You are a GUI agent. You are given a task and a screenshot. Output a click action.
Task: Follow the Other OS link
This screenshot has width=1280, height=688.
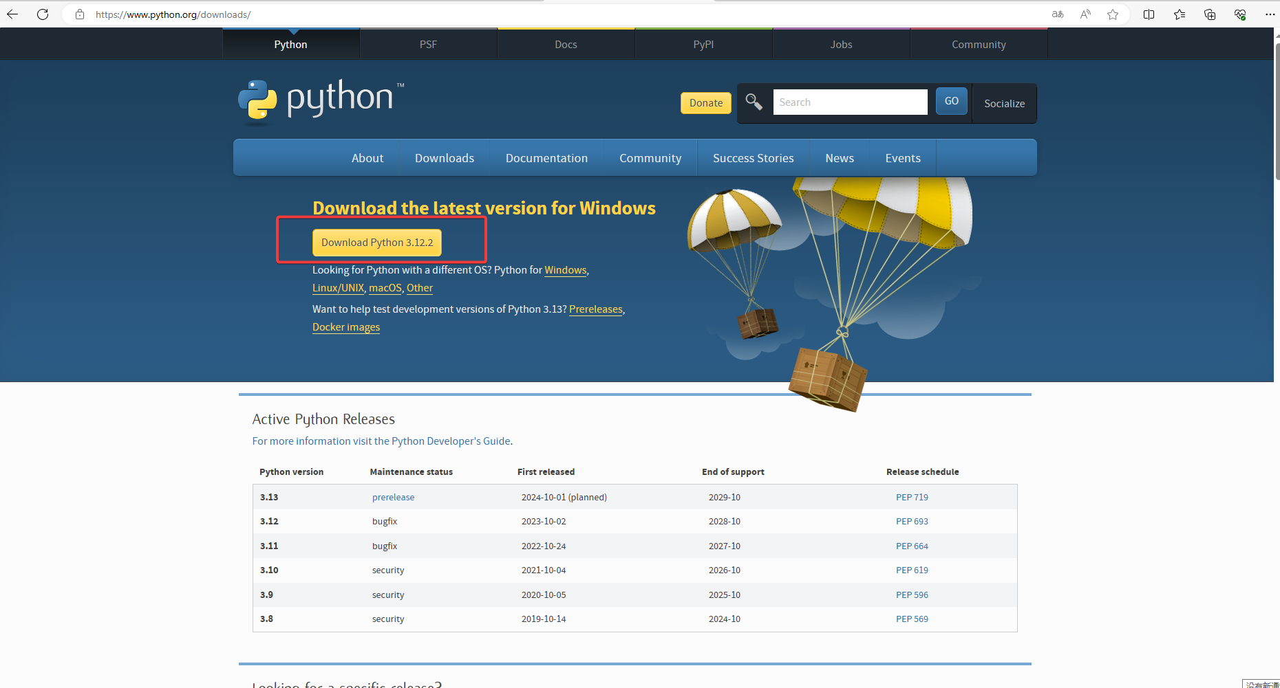[x=420, y=288]
